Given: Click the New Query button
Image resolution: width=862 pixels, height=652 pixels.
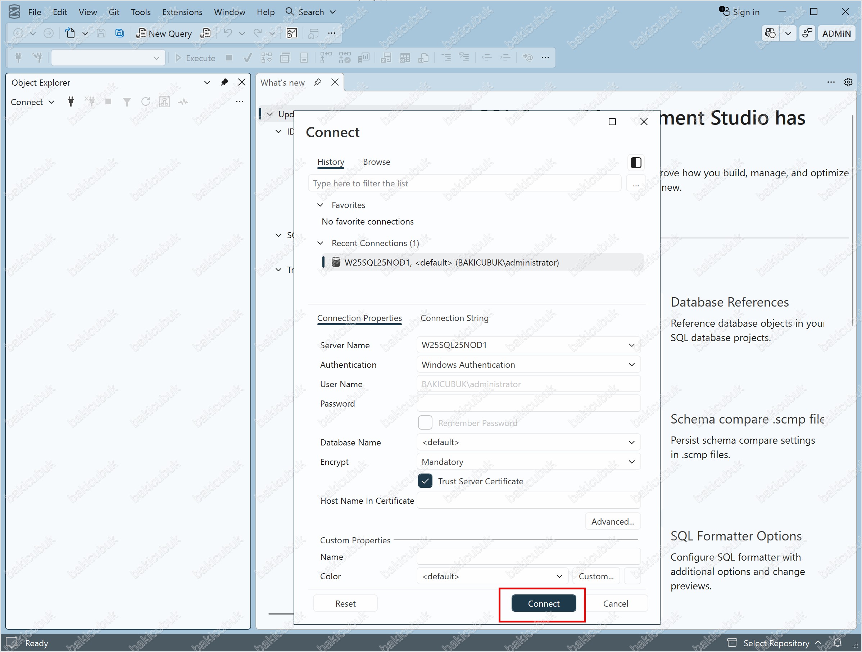Looking at the screenshot, I should [x=164, y=33].
